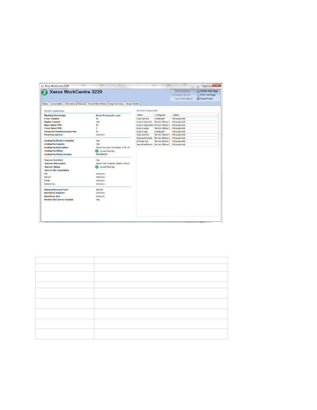The image size is (317, 410).
Task: Go to the Usage Details tab
Action: pos(133,104)
